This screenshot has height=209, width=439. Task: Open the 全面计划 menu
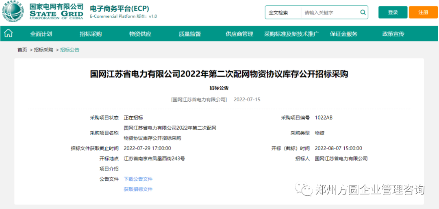[41, 34]
